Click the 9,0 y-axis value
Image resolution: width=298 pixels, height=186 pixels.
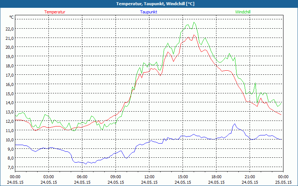pyautogui.click(x=11, y=149)
